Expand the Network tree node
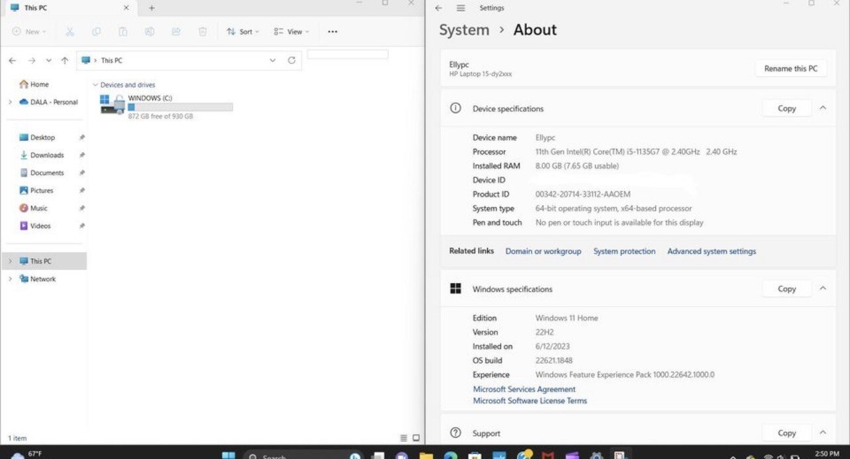The image size is (850, 459). (10, 279)
